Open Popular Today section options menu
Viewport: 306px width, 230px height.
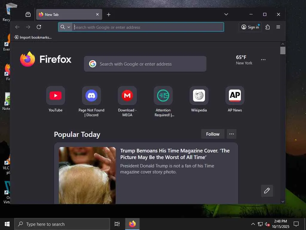[x=232, y=134]
